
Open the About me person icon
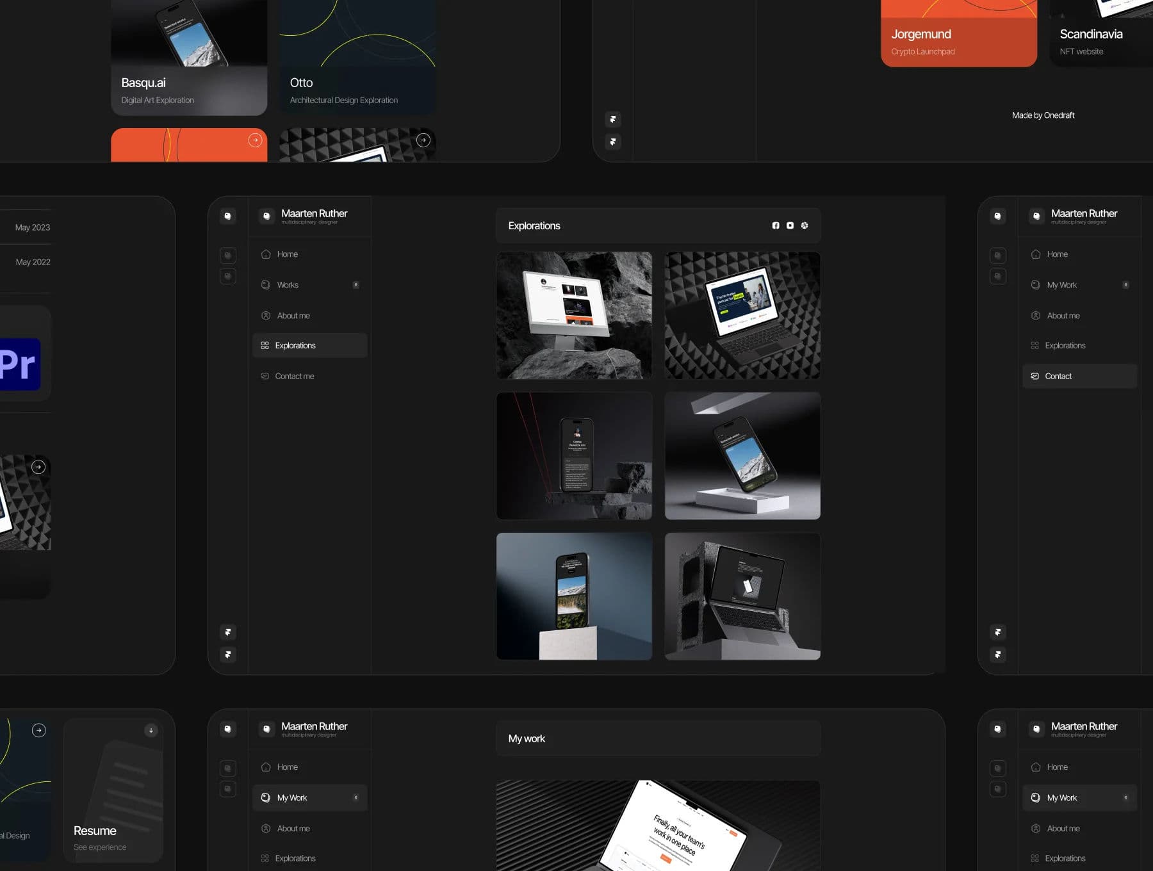(x=266, y=316)
